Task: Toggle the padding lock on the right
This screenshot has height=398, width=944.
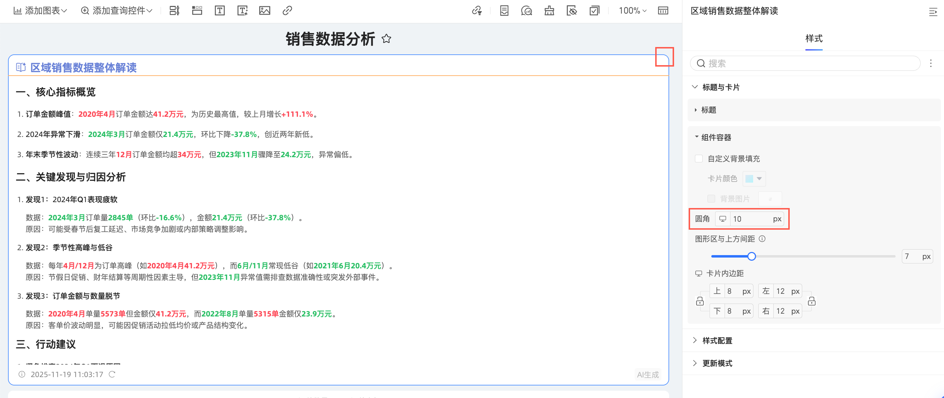Action: [812, 301]
